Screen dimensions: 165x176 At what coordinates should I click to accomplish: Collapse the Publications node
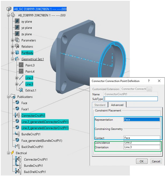8,96
